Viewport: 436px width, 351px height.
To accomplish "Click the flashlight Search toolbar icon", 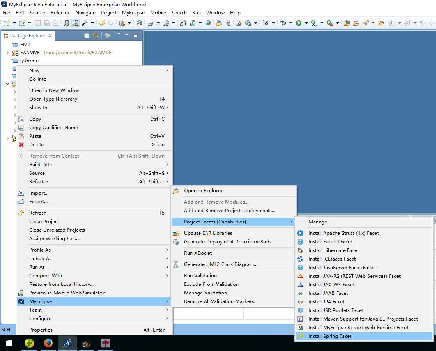I will coord(365,23).
